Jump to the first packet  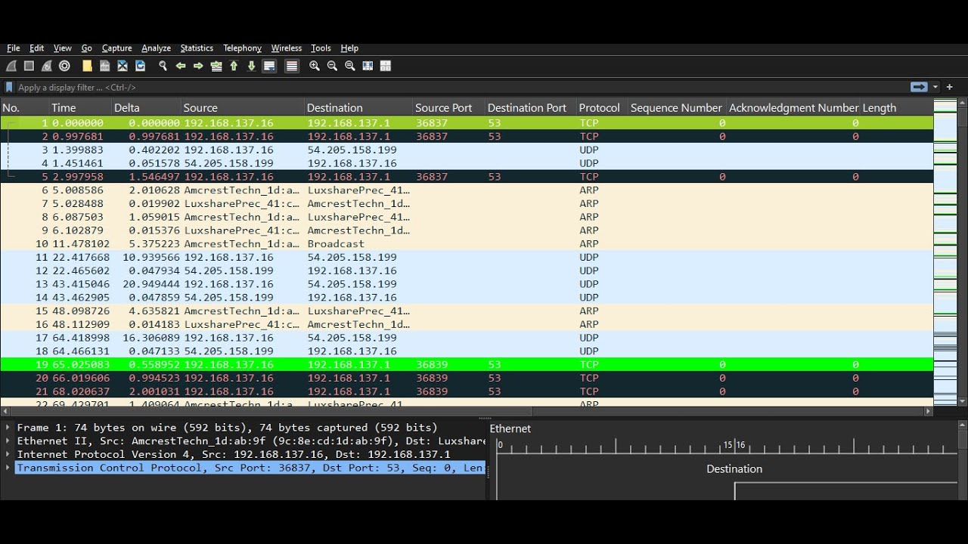pos(234,66)
